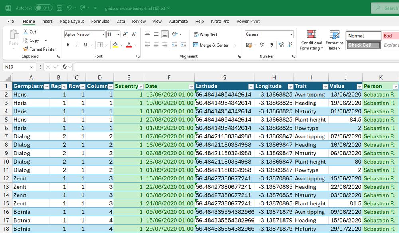Viewport: 399px width, 233px height.
Task: Toggle the AutoSave switch
Action: click(x=43, y=8)
